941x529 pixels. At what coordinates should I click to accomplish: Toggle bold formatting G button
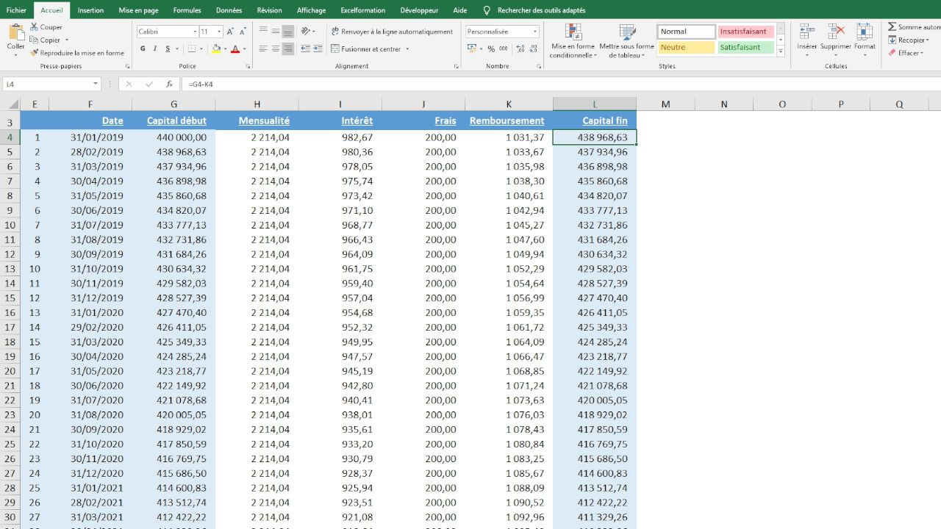tap(142, 48)
